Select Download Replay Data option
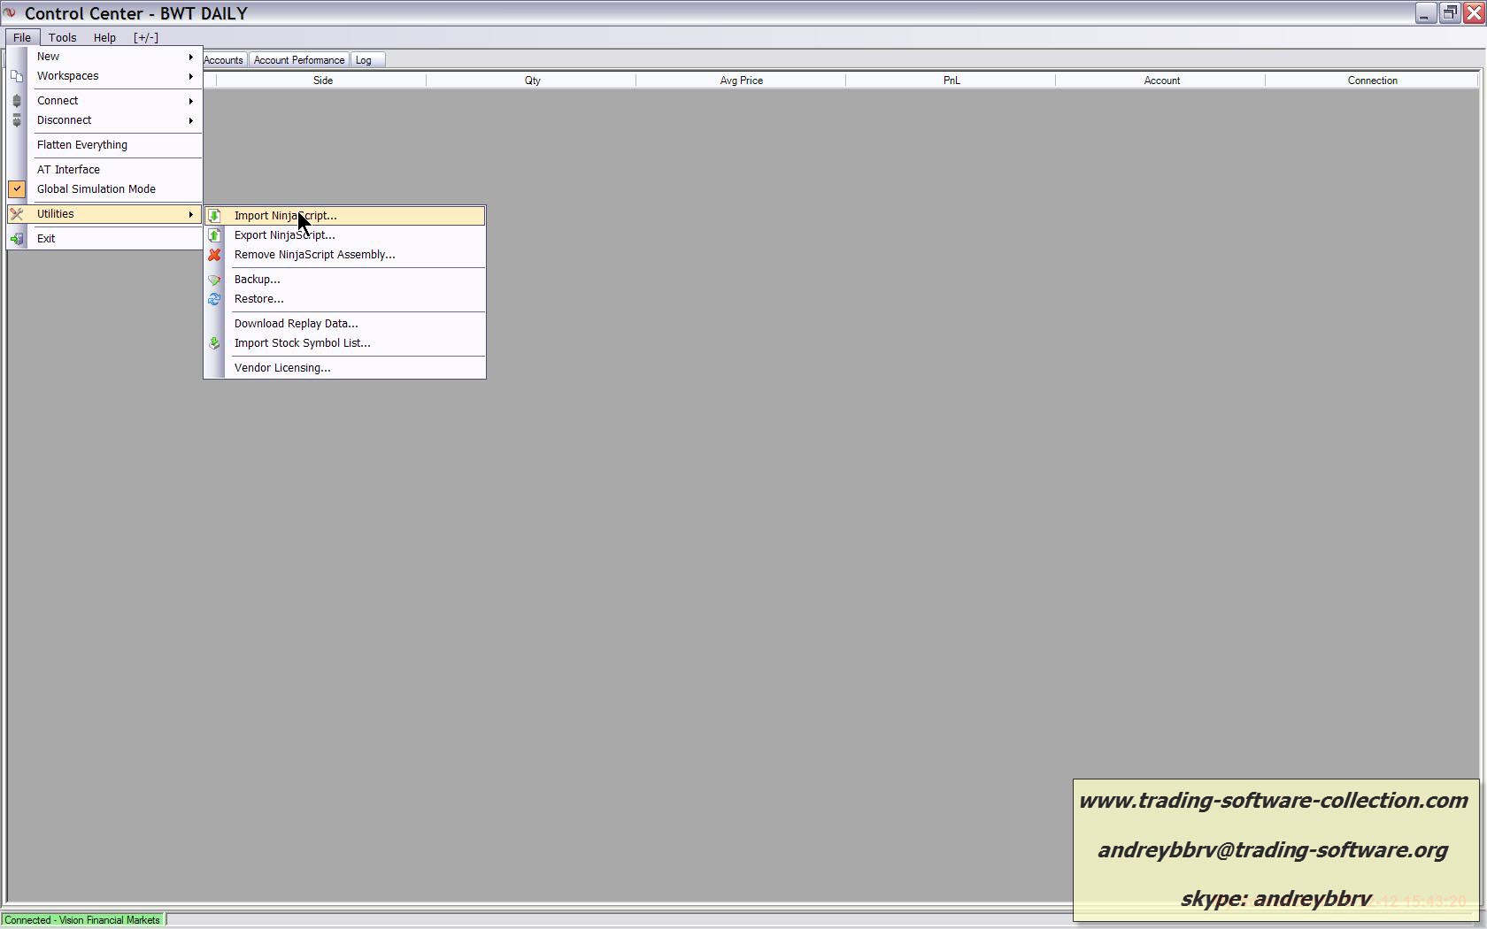1487x929 pixels. click(x=297, y=324)
